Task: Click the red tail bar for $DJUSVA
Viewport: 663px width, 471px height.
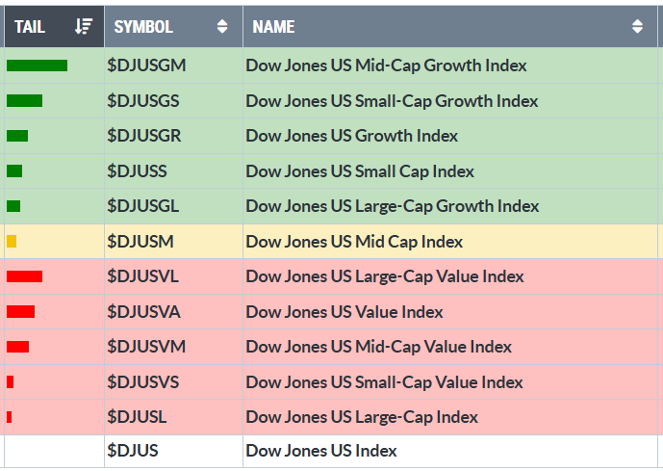Action: point(21,311)
